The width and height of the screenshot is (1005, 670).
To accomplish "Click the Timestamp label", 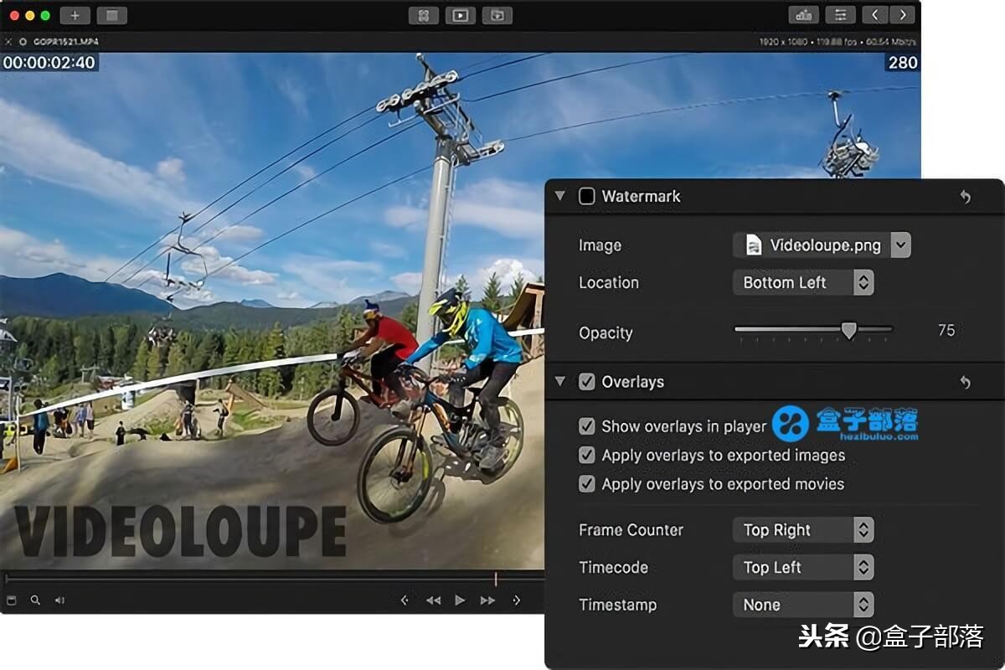I will pyautogui.click(x=617, y=605).
